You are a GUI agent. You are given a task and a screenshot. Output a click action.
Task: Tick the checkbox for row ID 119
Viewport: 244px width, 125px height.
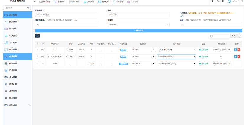37,50
